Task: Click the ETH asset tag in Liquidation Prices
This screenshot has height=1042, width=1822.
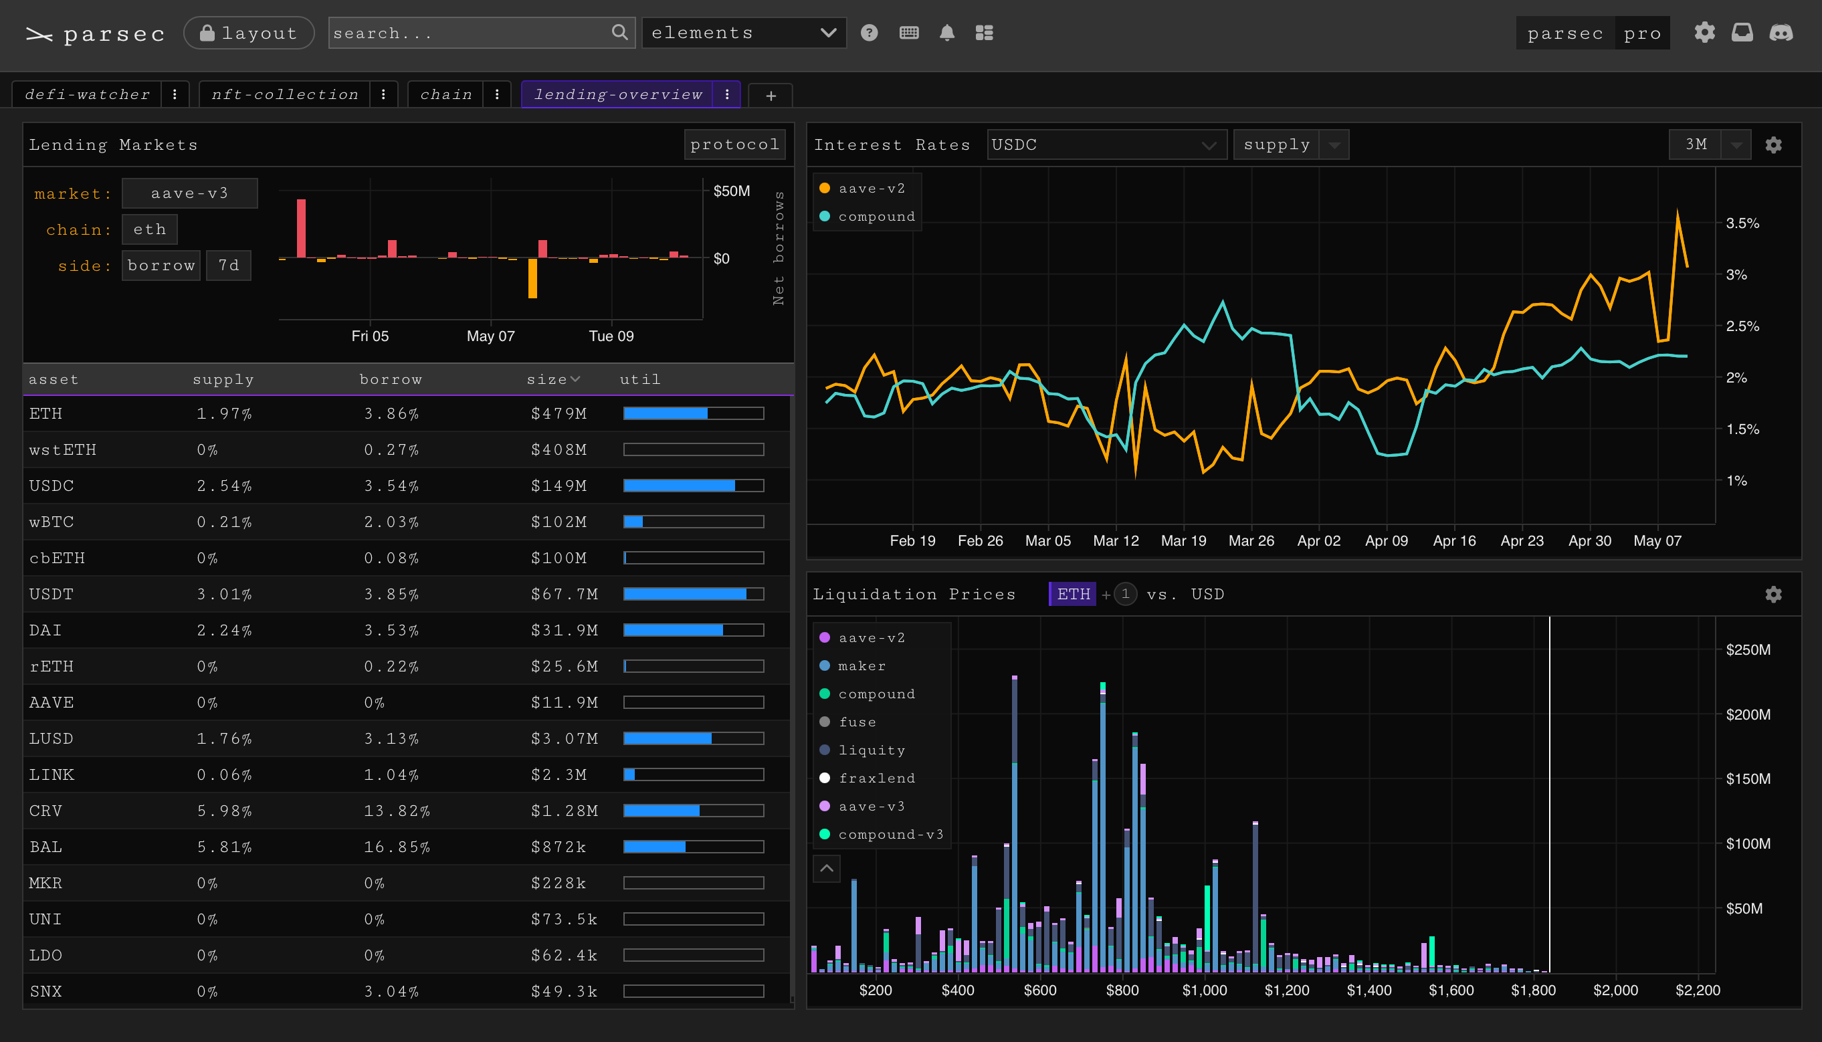Action: 1073,594
